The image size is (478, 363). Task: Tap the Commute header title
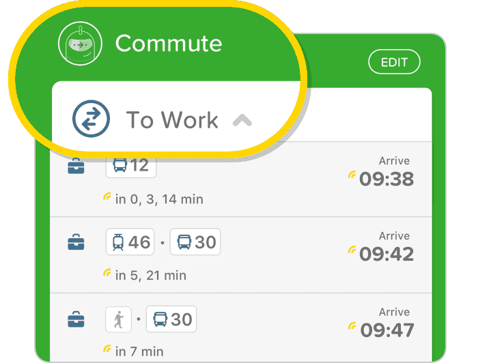tap(169, 44)
